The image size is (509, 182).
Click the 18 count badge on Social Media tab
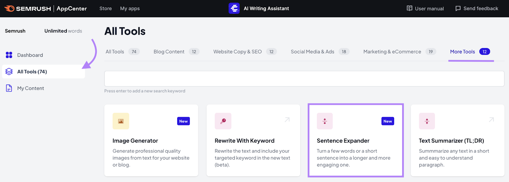pyautogui.click(x=344, y=52)
